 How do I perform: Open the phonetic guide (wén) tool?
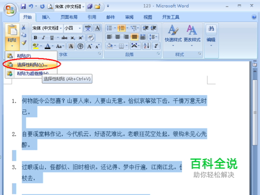(x=88, y=28)
